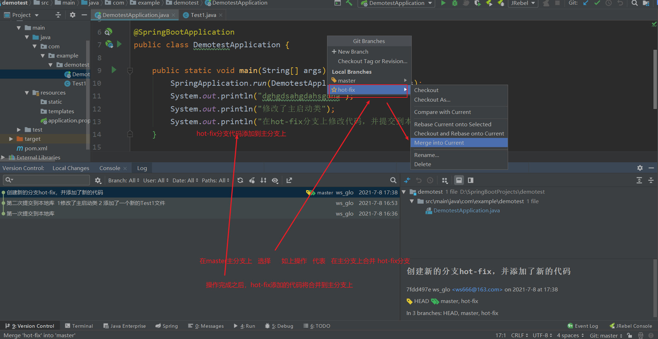This screenshot has width=658, height=339.
Task: Open the Terminal tool window
Action: click(79, 326)
